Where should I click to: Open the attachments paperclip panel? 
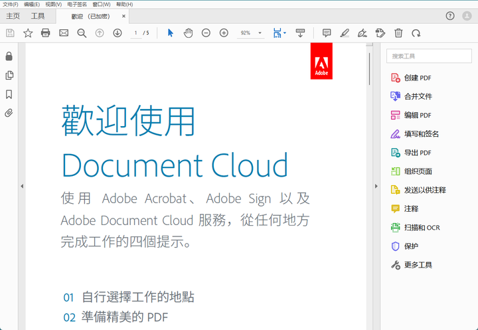tap(9, 113)
